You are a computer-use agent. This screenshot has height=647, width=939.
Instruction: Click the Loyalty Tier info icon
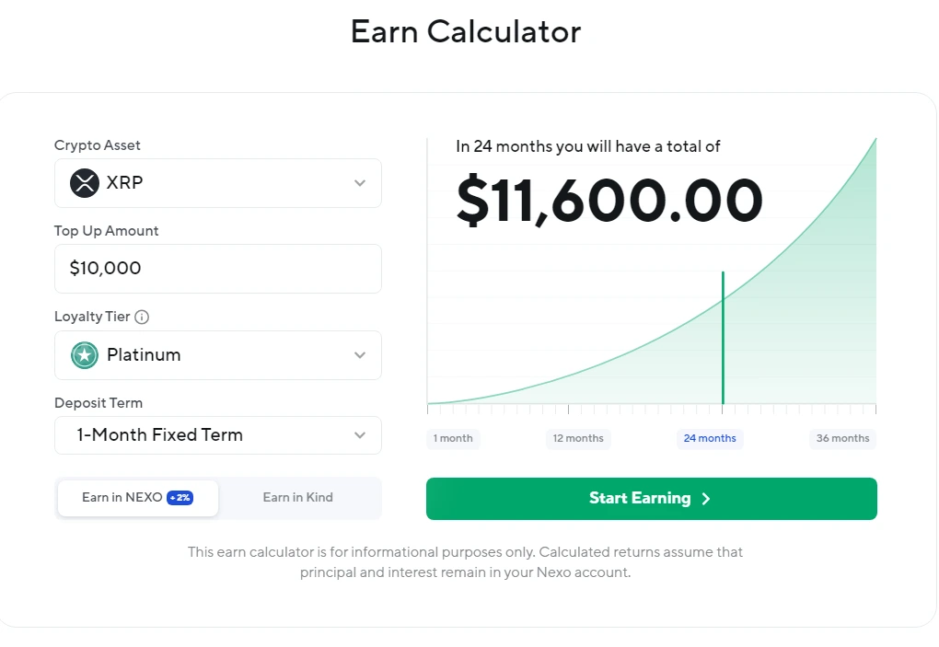(142, 318)
